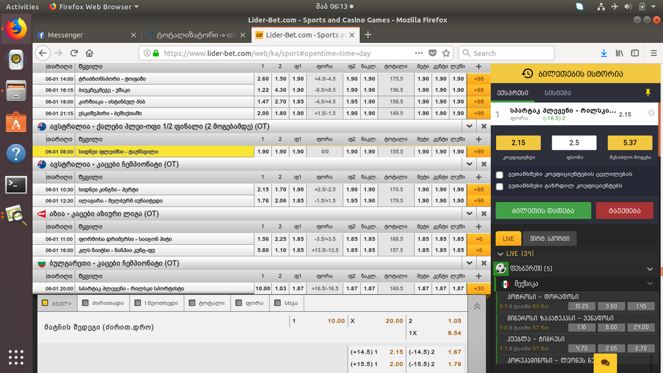Open ticket history clock icon
Viewport: 663px width, 373px height.
coord(527,74)
